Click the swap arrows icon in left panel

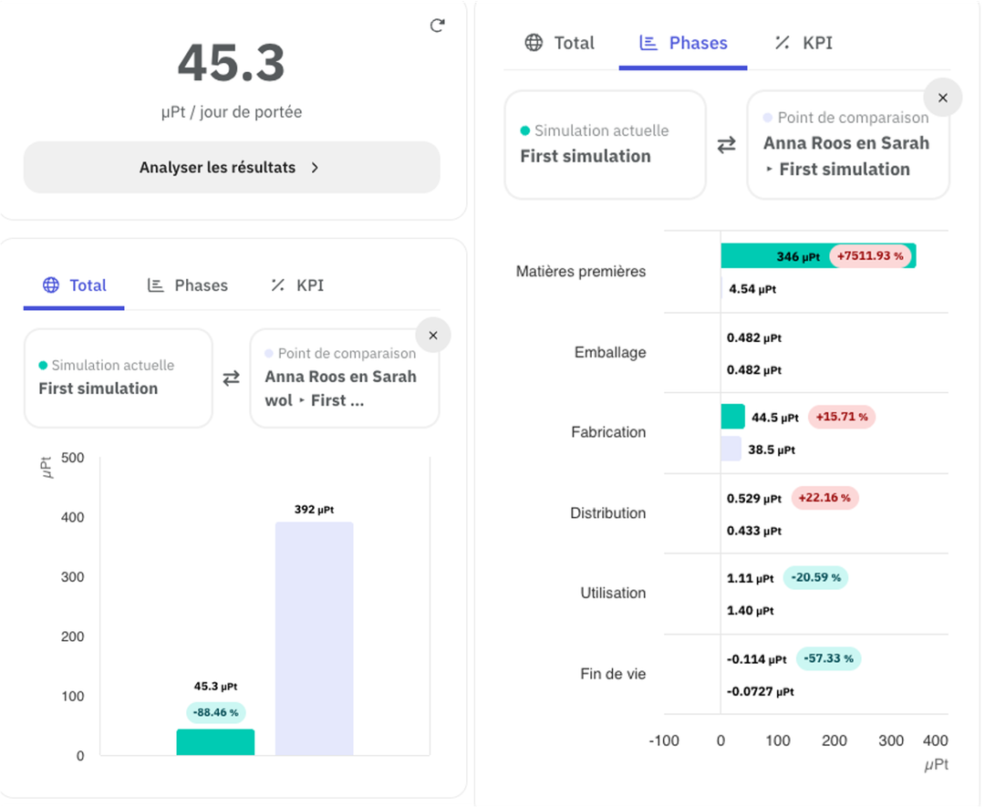point(232,378)
